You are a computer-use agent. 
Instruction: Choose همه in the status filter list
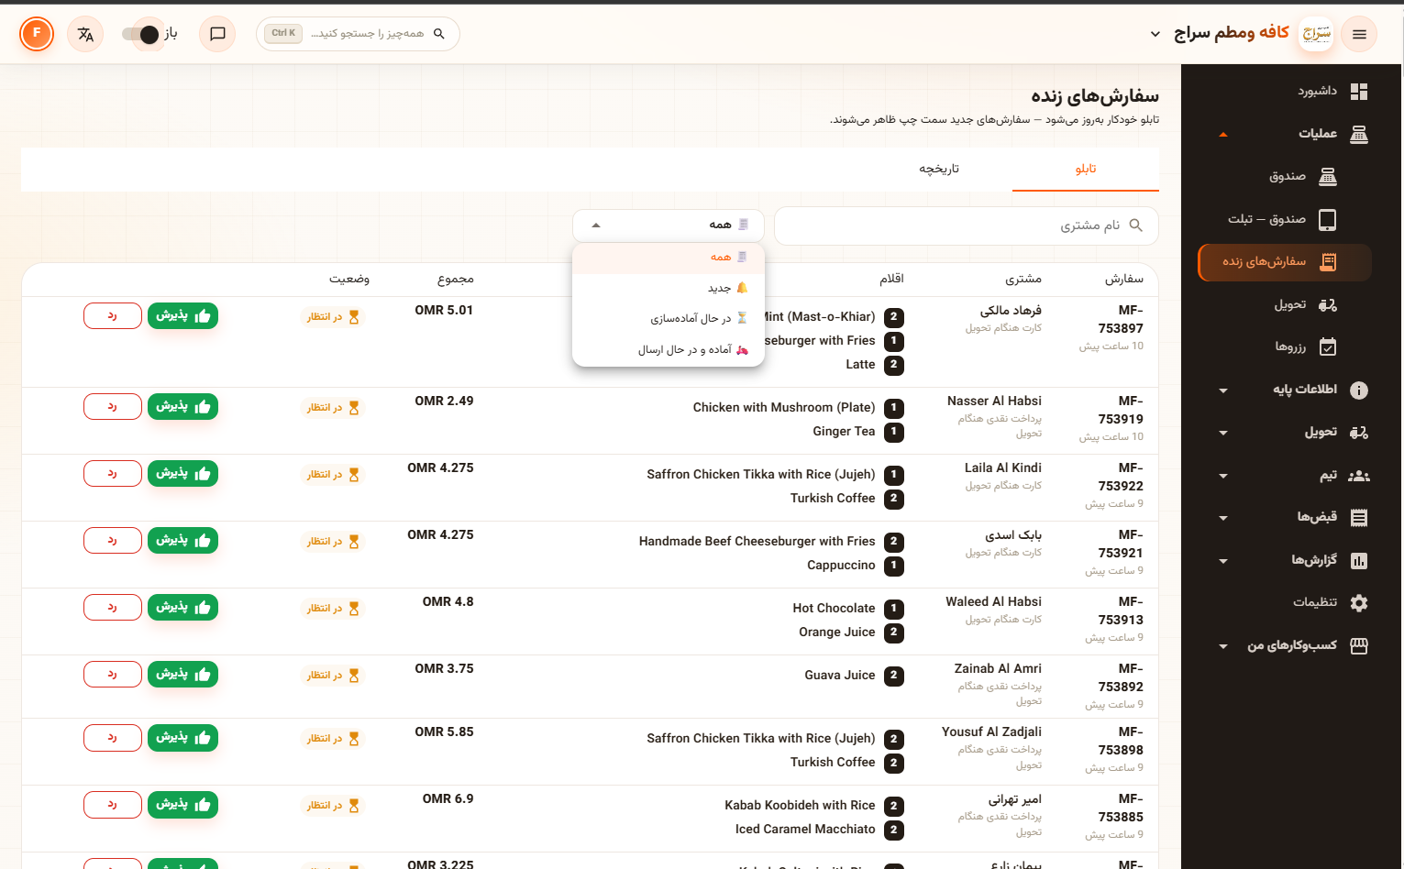tap(669, 257)
